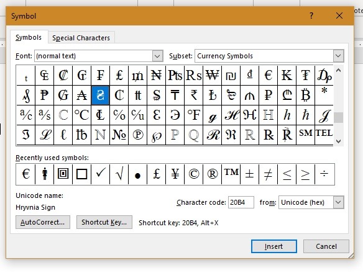Pick the Lira sign in the top row
The image size is (363, 273).
[119, 75]
